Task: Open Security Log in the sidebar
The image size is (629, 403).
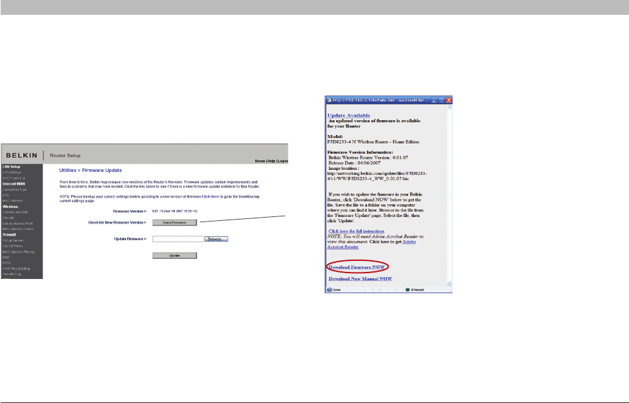Action: (12, 274)
